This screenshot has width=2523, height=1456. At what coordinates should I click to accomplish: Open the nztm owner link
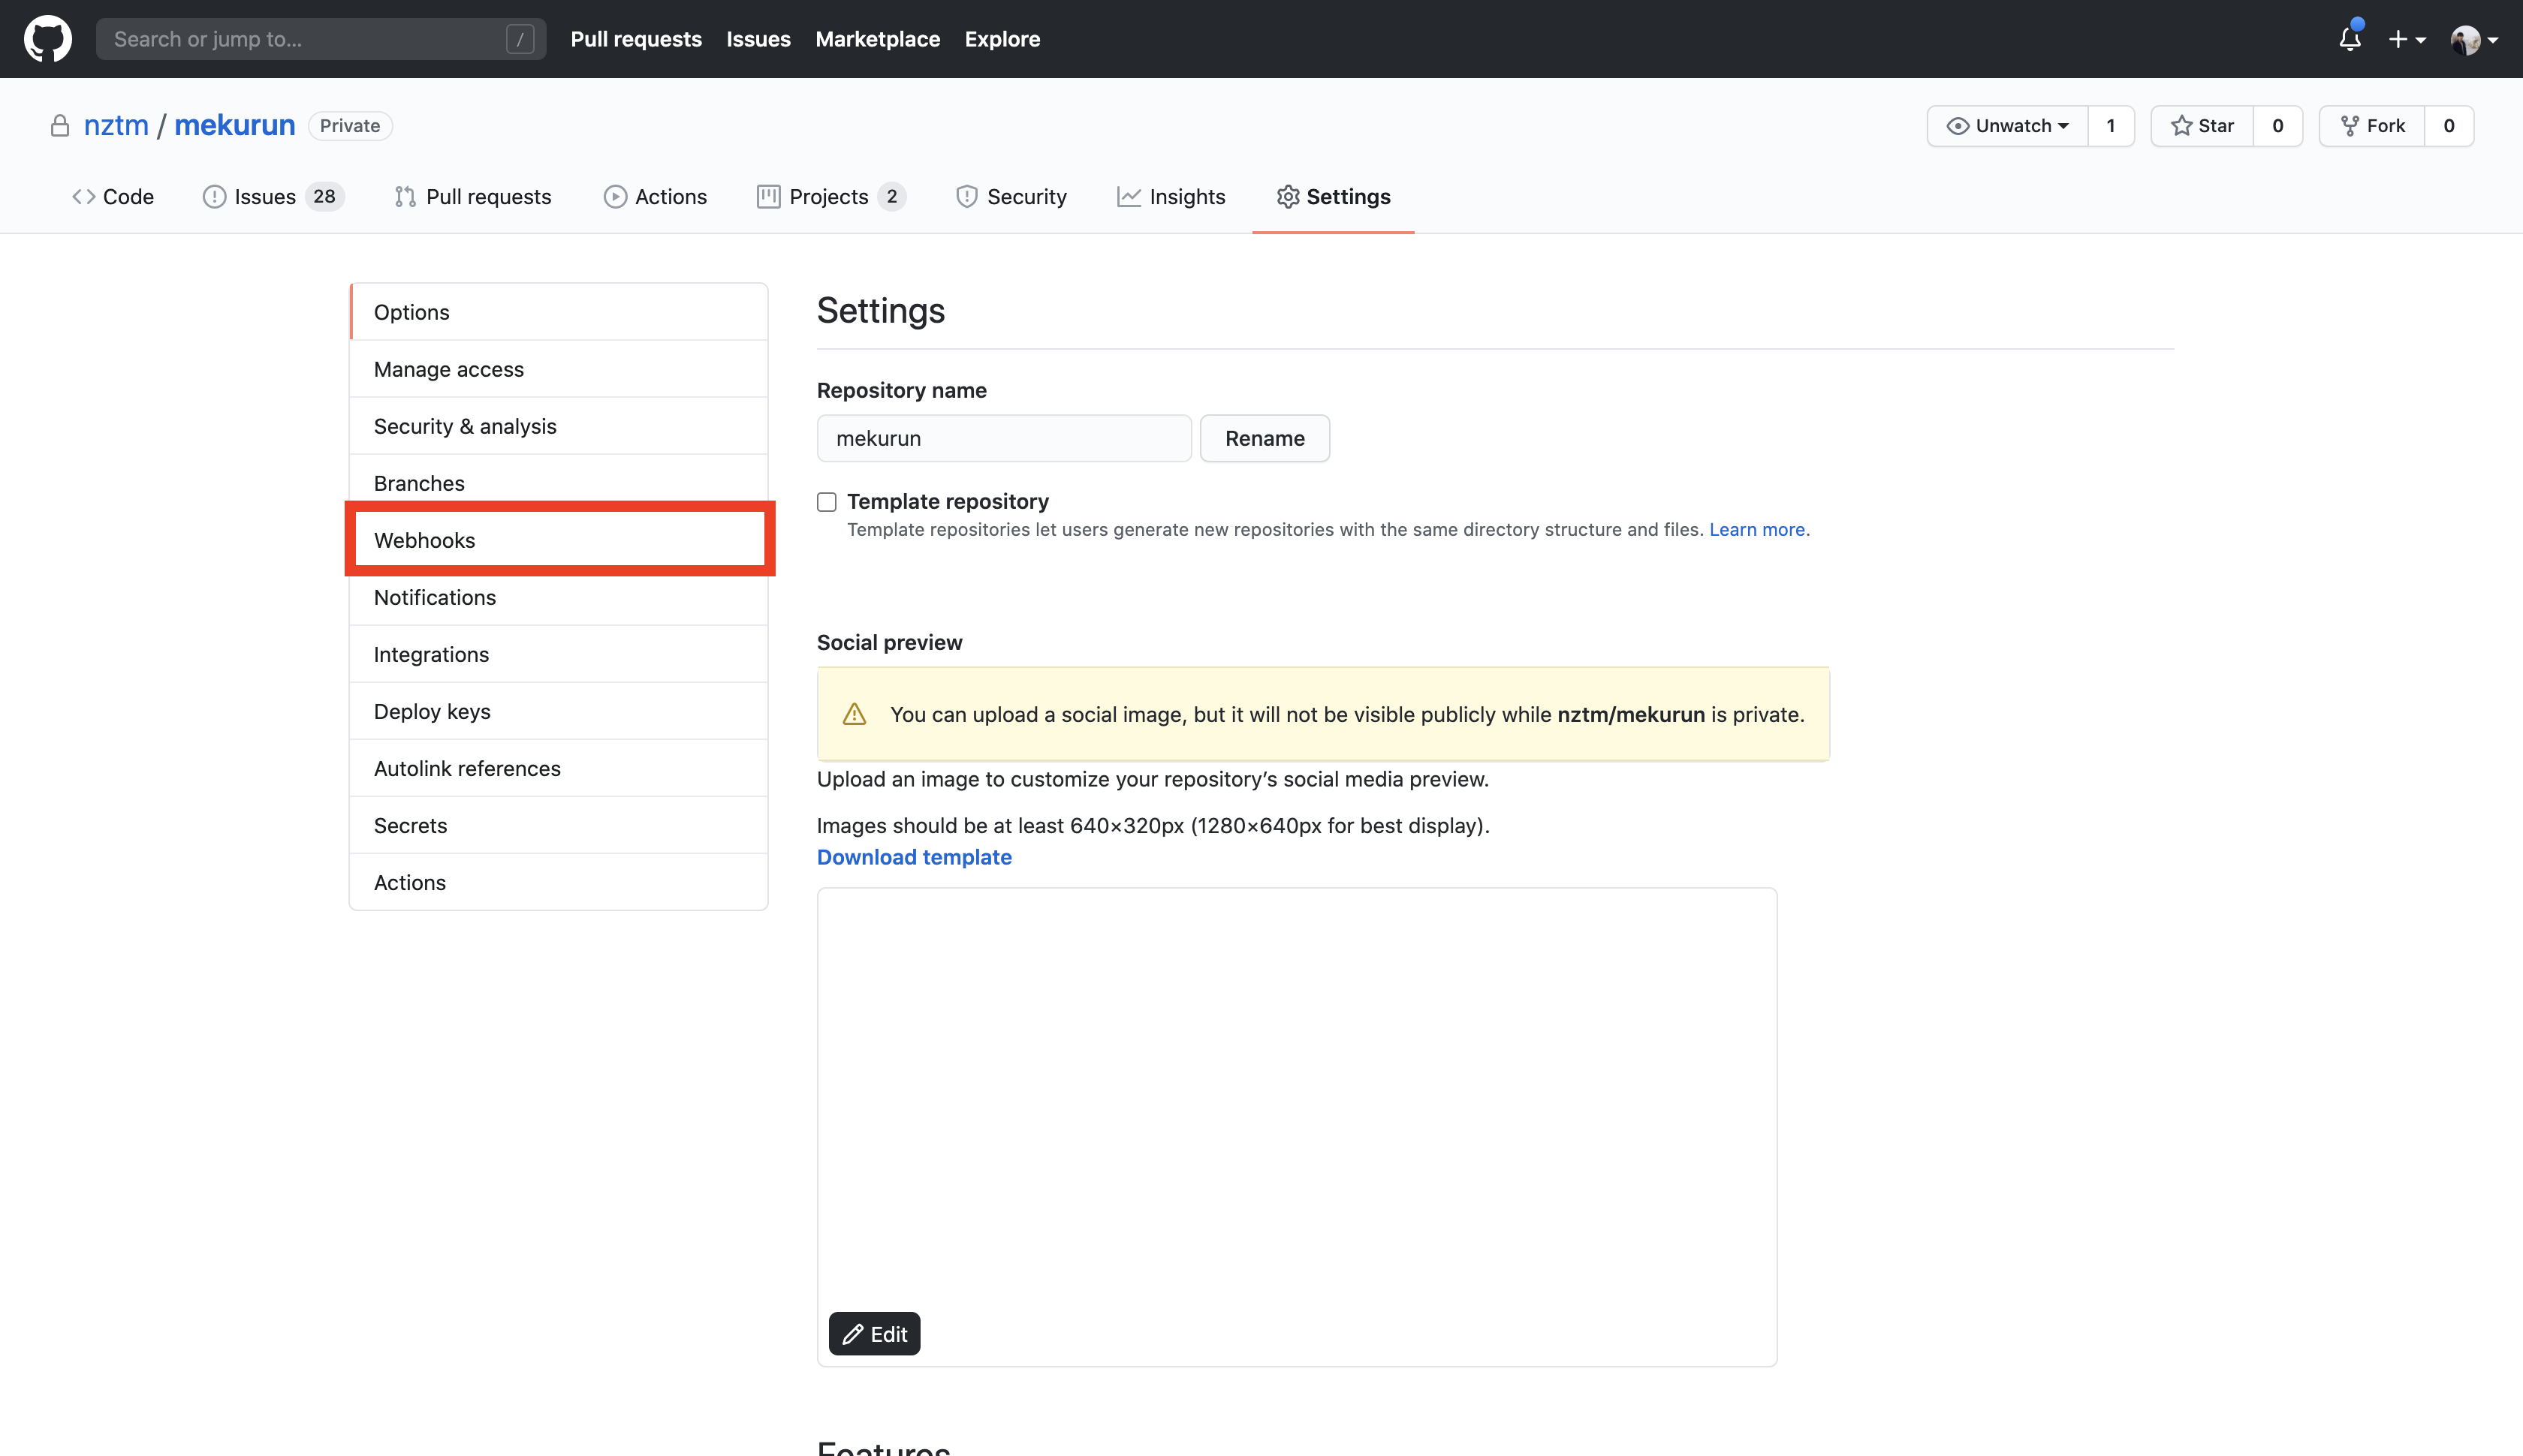click(116, 125)
